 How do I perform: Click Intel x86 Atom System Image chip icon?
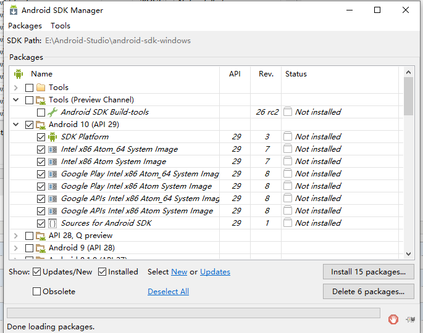[x=52, y=162]
